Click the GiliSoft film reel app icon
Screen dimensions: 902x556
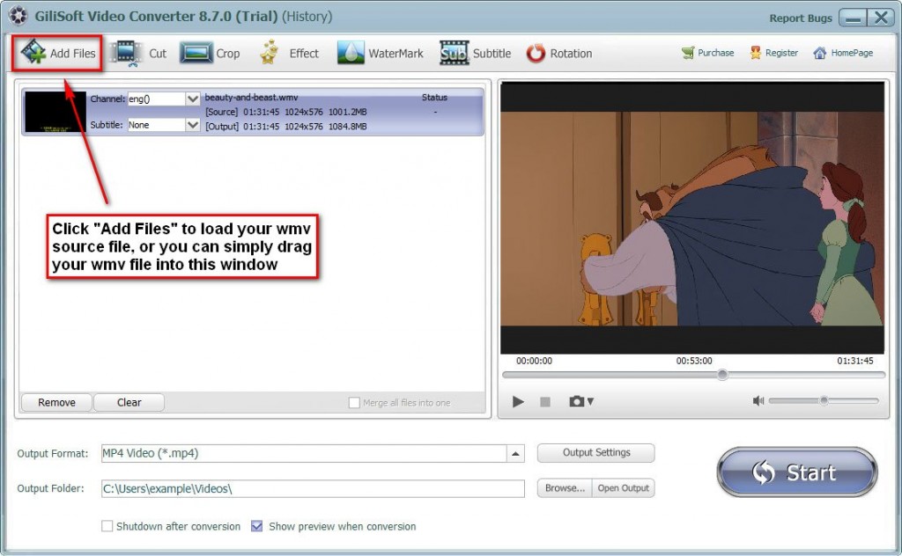18,16
